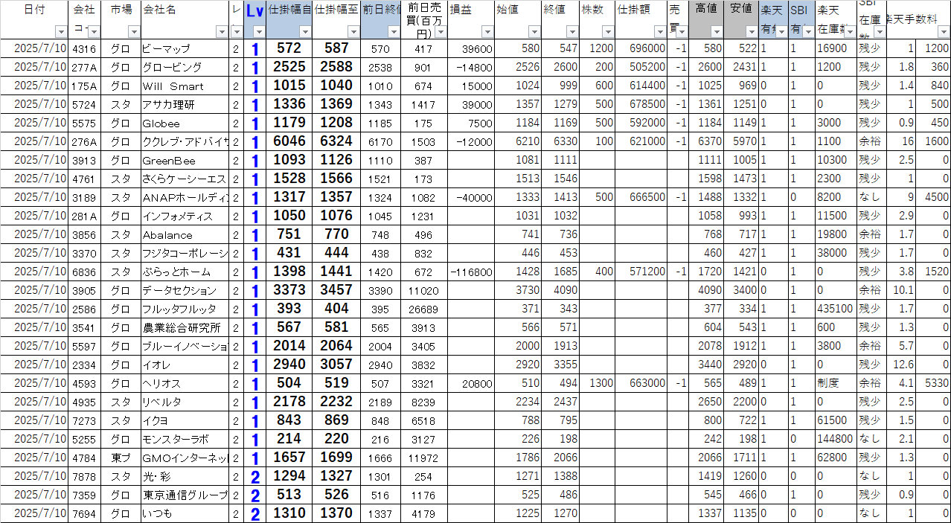Screen dimensions: 951x523
Task: Click company name フルッタフルッタ
Action: tap(179, 309)
